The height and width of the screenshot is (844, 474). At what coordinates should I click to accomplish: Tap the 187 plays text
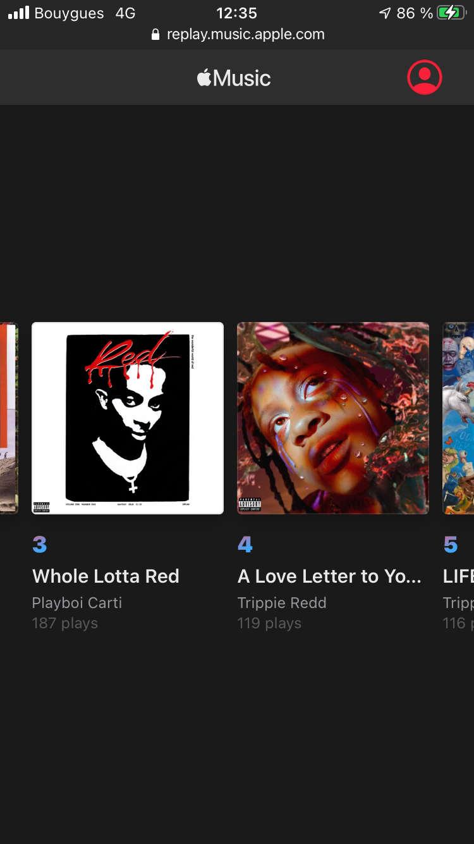point(65,623)
